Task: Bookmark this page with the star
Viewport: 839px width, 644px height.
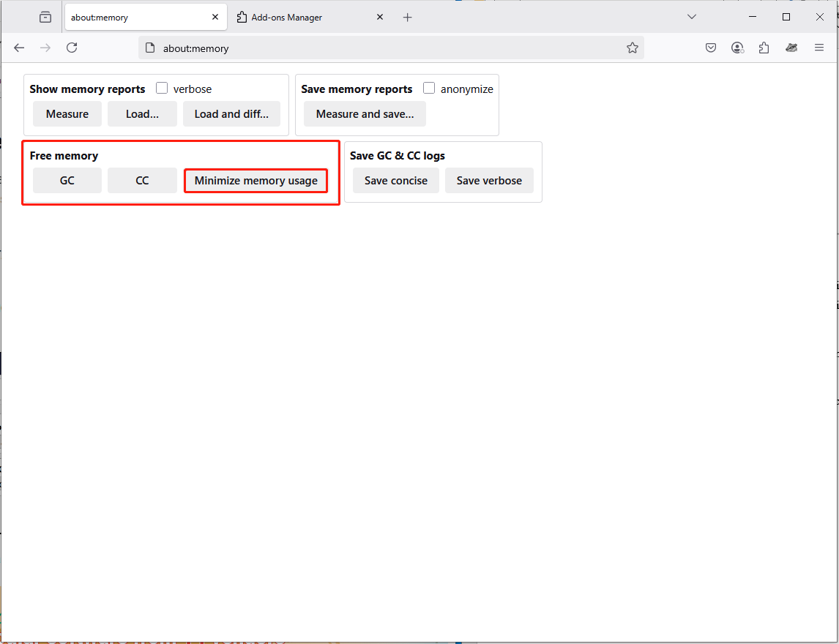Action: 633,48
